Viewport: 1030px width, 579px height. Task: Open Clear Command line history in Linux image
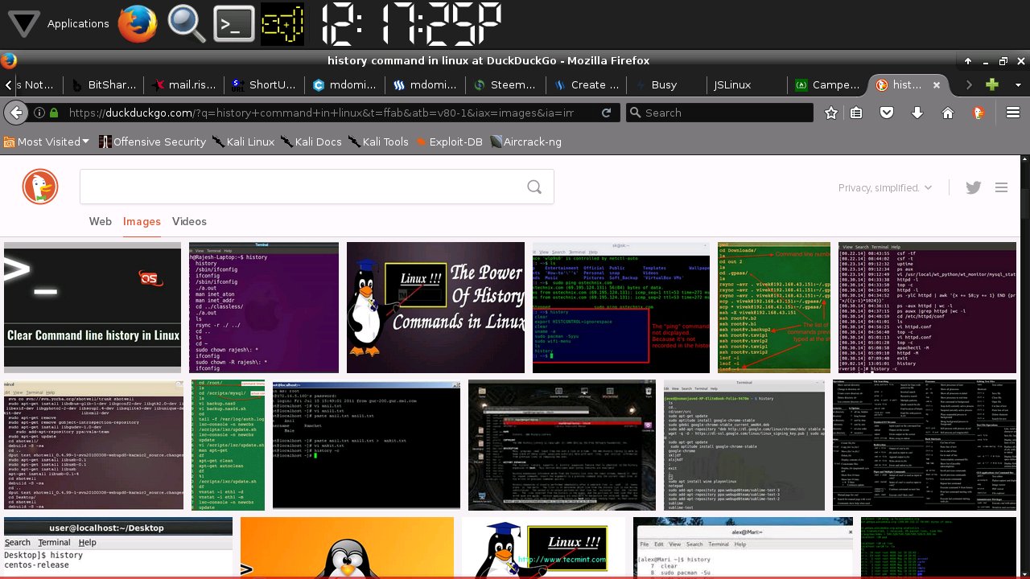pyautogui.click(x=93, y=307)
